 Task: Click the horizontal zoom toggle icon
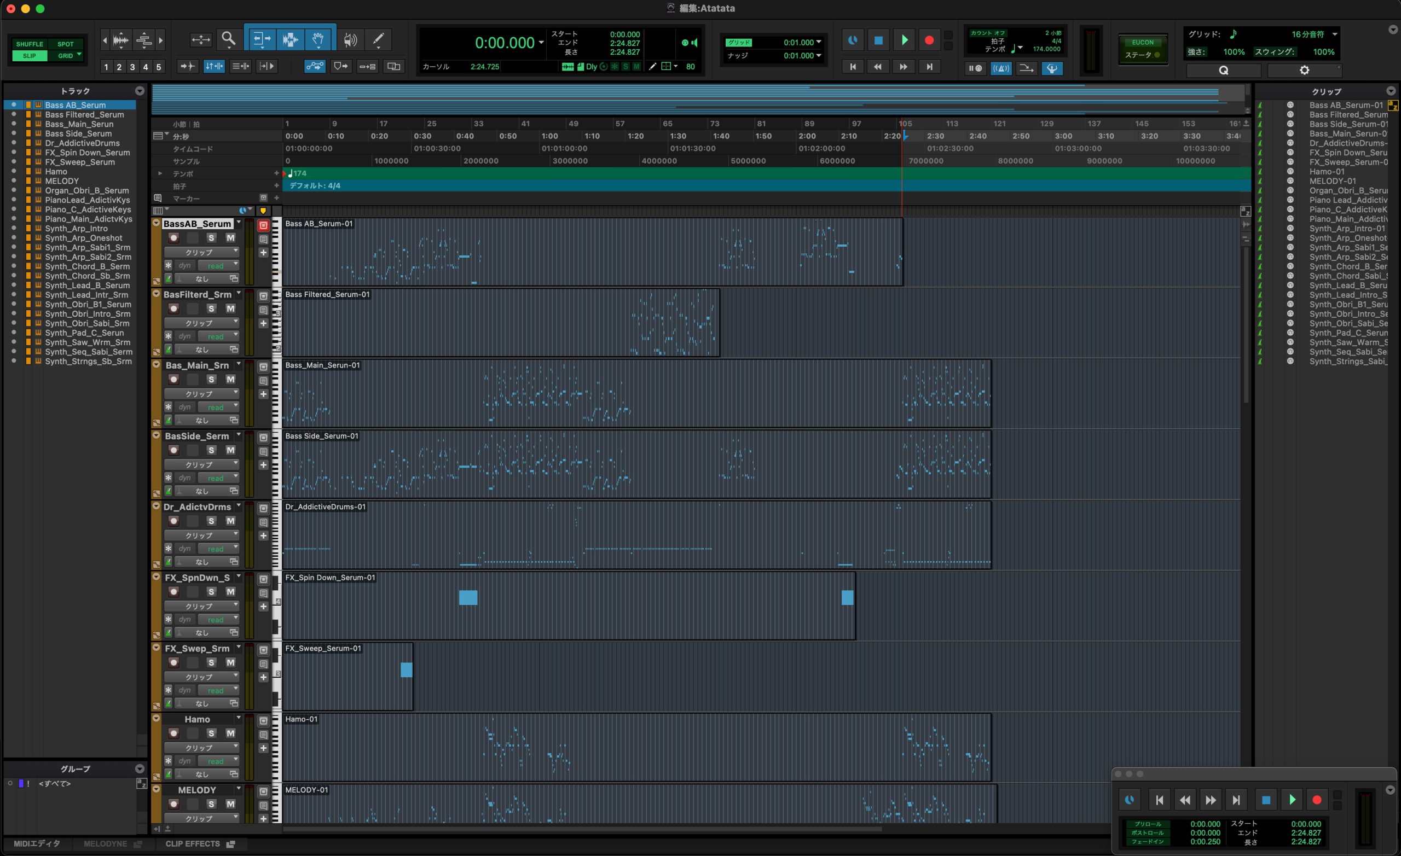[x=200, y=39]
